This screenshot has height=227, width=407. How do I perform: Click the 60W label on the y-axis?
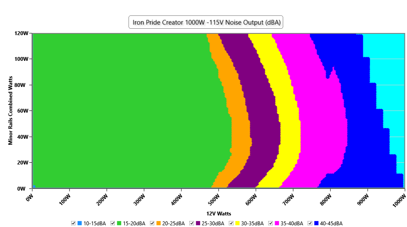pos(22,111)
